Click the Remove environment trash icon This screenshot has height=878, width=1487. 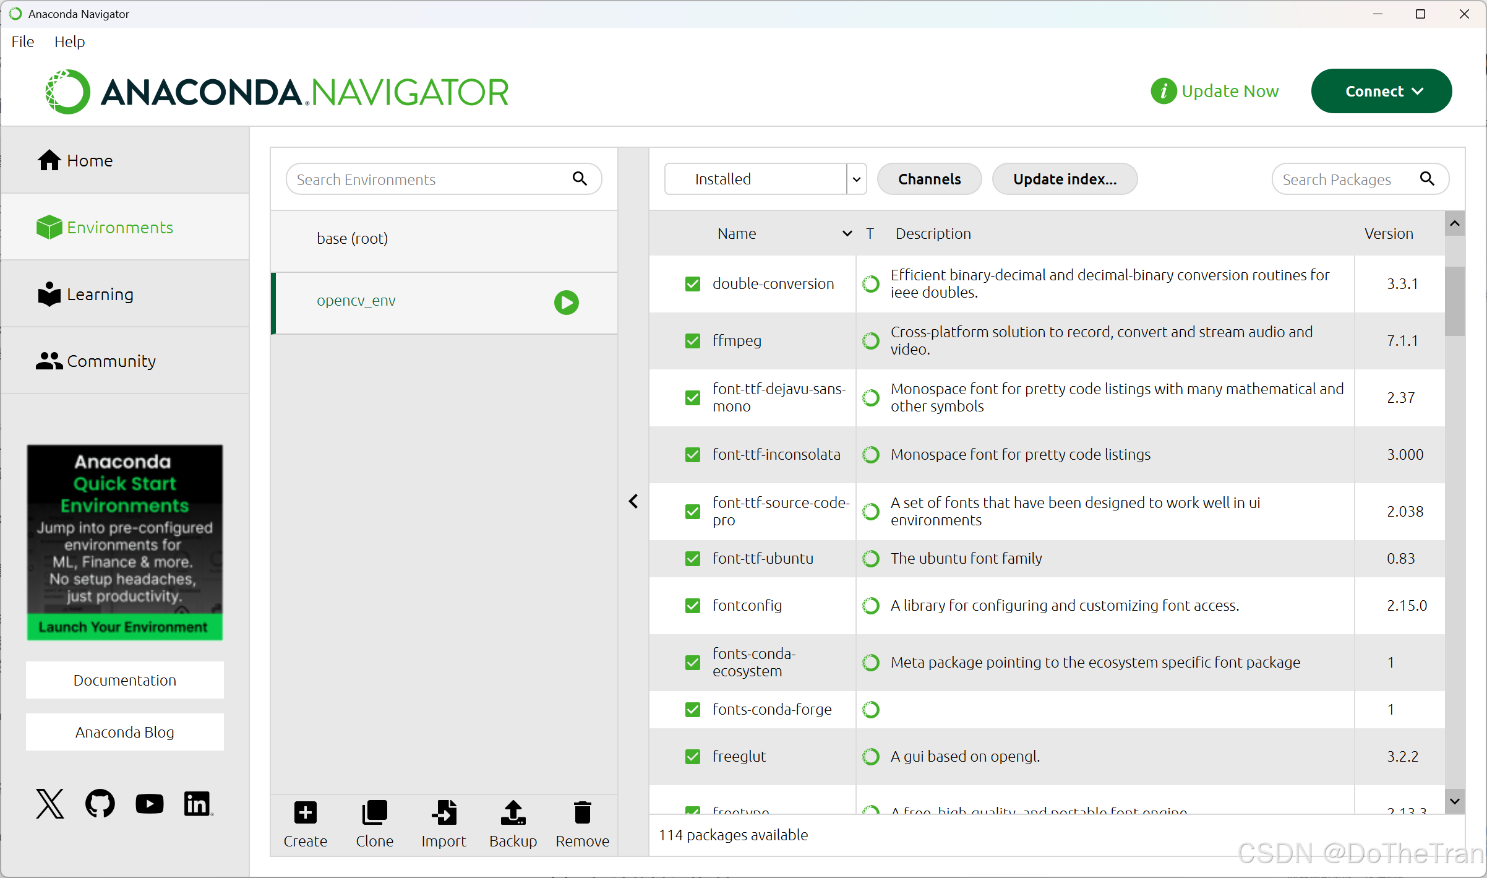click(582, 813)
